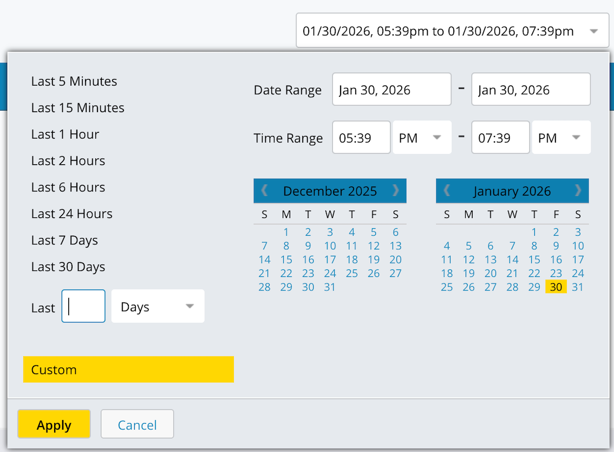Image resolution: width=614 pixels, height=452 pixels.
Task: Select the Custom range option
Action: point(128,370)
